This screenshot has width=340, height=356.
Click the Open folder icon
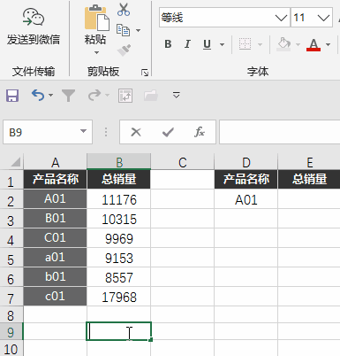point(151,96)
